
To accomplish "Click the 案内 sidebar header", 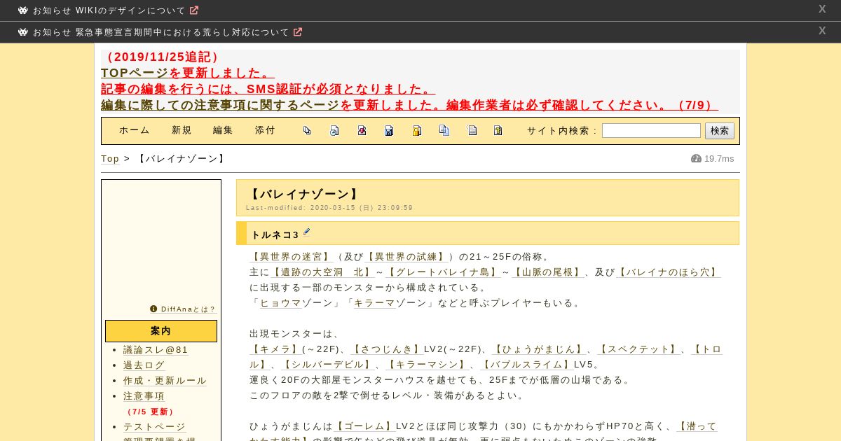I will click(161, 331).
